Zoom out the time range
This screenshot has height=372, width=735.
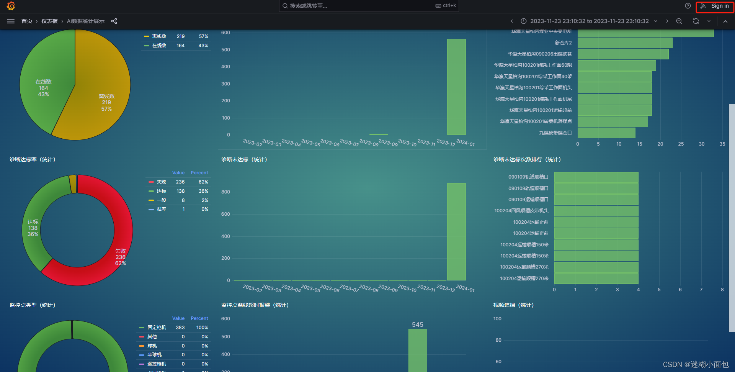point(679,21)
